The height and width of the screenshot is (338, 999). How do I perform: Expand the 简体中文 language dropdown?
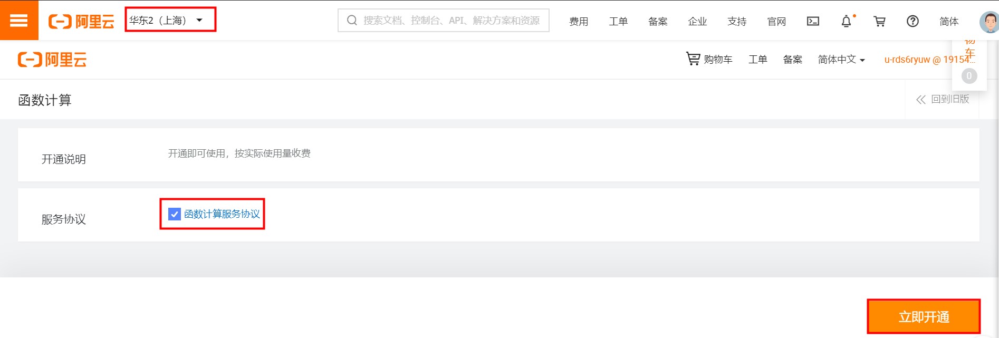click(x=841, y=60)
